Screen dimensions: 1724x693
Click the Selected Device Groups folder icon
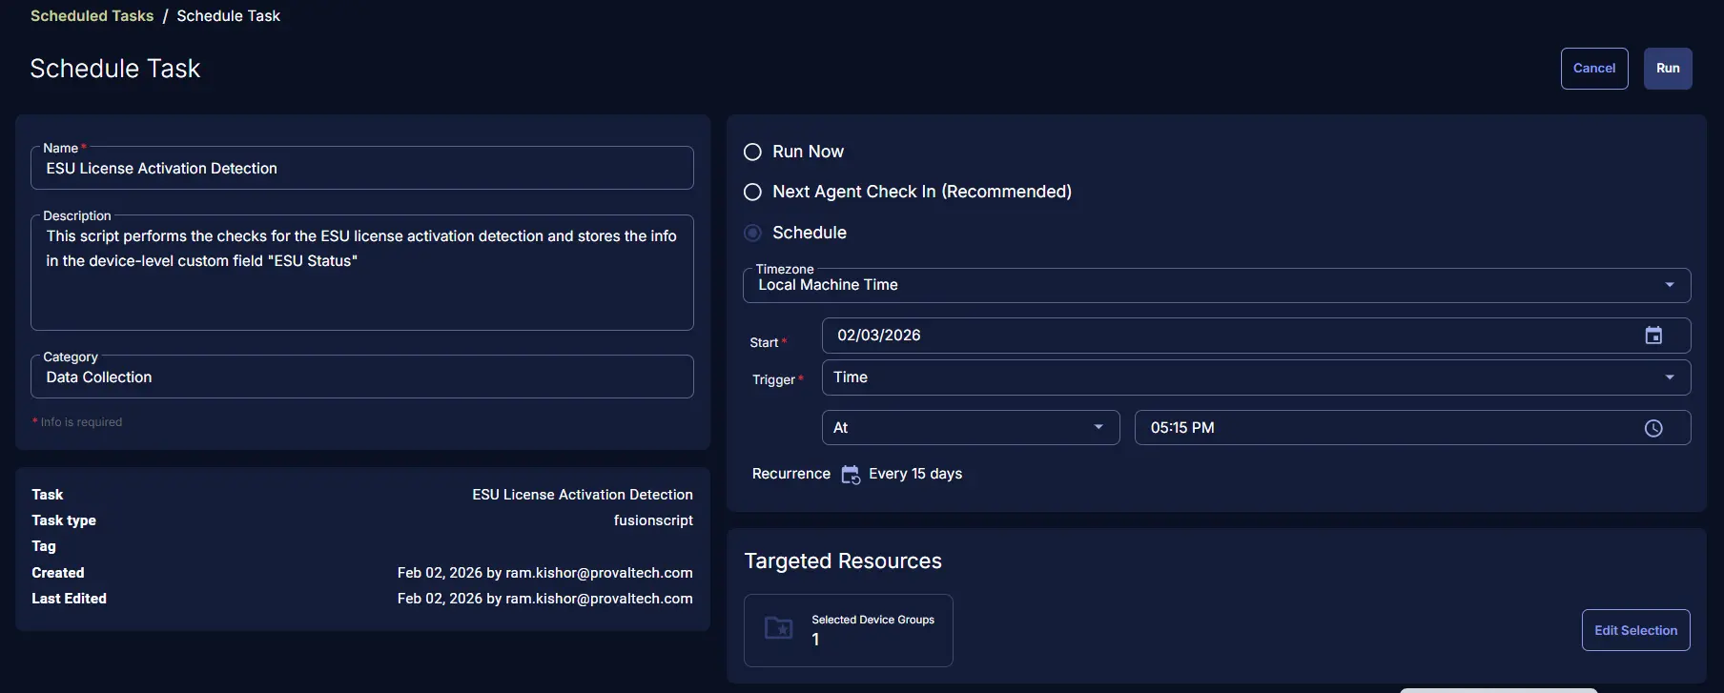[x=779, y=628]
